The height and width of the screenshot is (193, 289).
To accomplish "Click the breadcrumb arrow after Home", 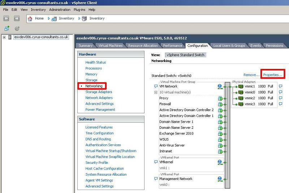I will point(49,18).
